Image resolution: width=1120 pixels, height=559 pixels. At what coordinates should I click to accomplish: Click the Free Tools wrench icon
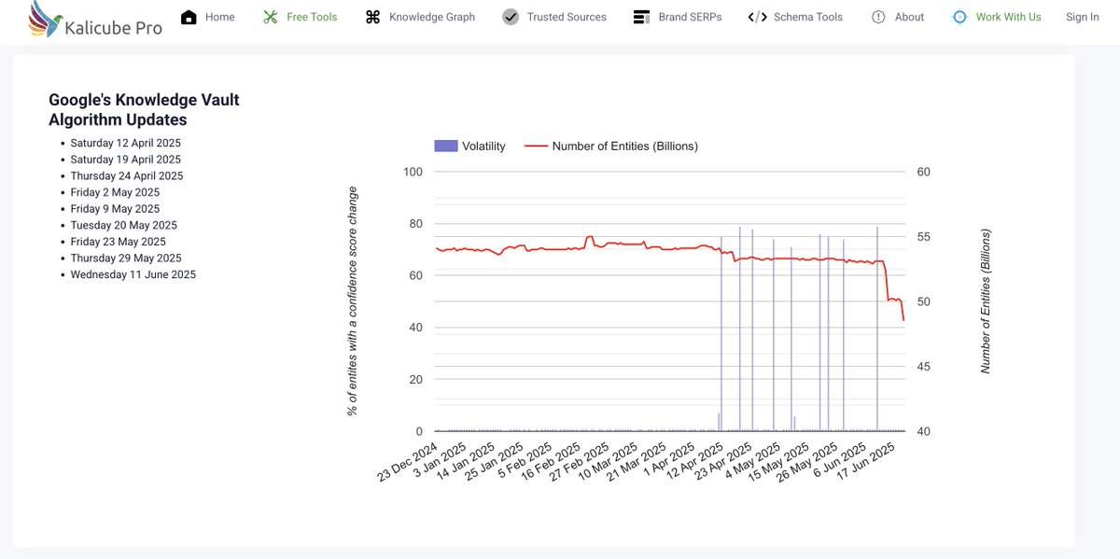271,17
